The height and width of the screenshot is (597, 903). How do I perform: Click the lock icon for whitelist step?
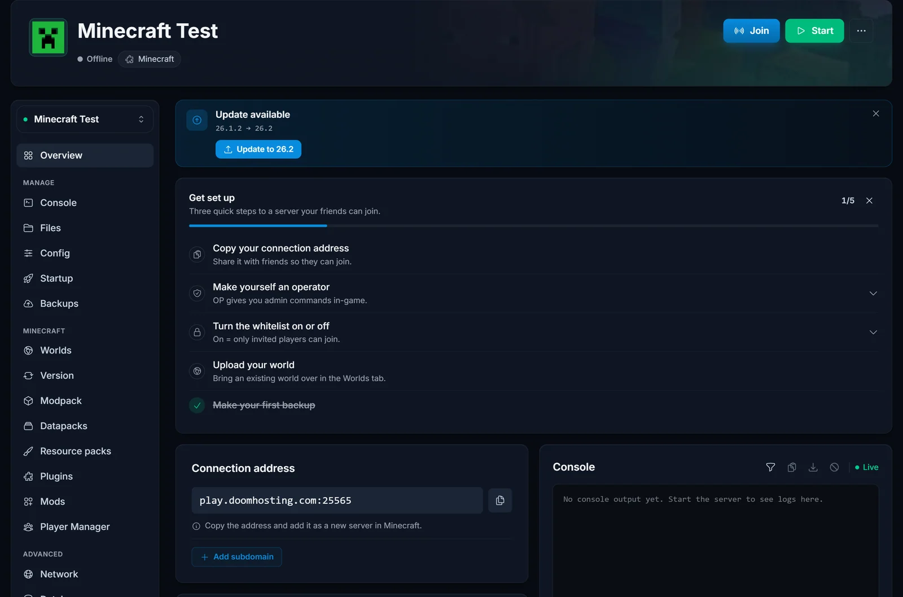tap(197, 333)
